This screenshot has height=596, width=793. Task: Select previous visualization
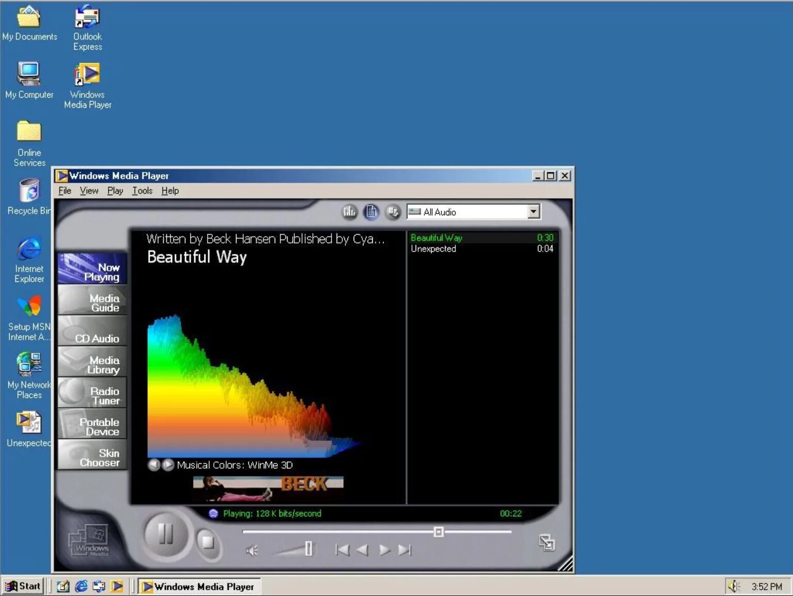154,465
